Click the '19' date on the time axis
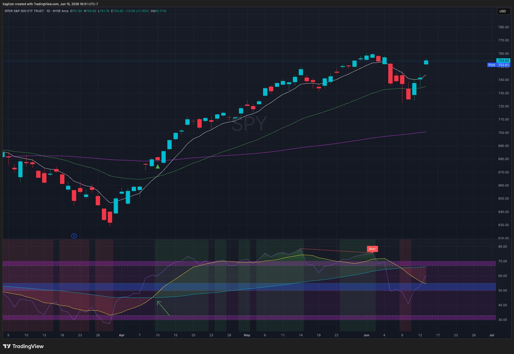 click(x=318, y=335)
